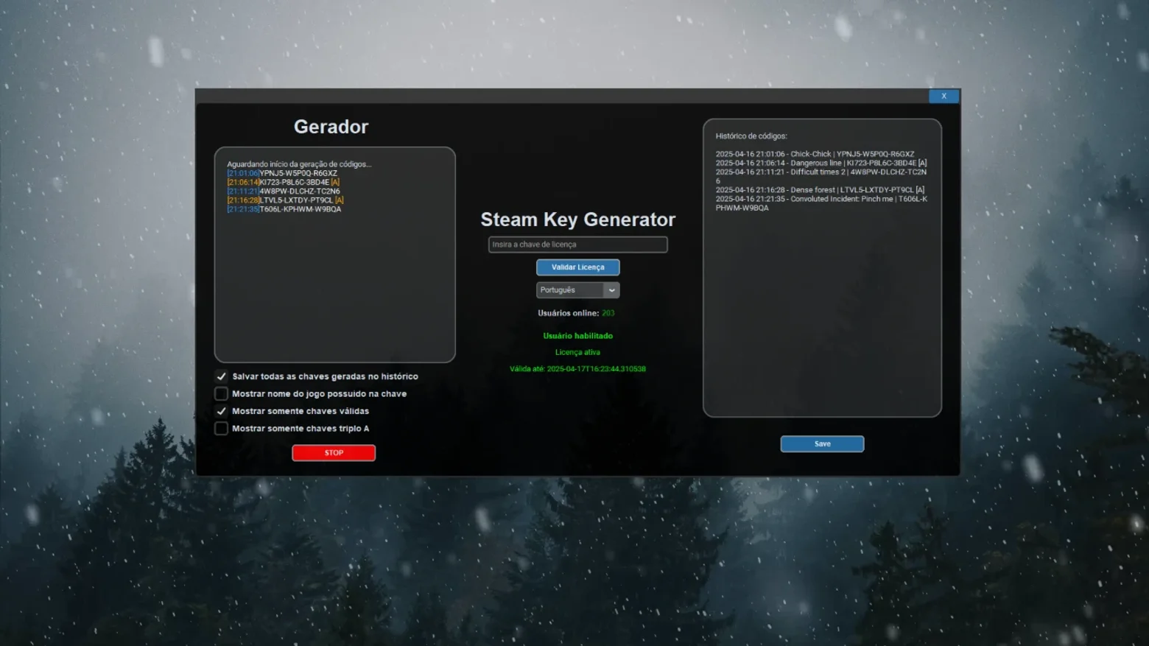Click the "Usuário habilitado" status text
The width and height of the screenshot is (1149, 646).
pos(577,336)
